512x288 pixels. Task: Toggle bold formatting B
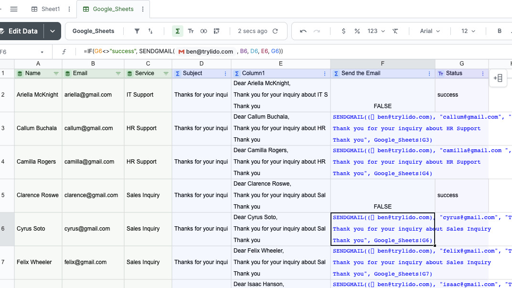click(x=499, y=31)
